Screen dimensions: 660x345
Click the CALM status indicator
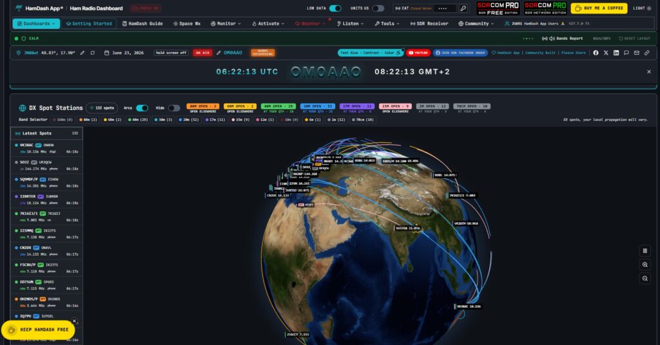[26, 38]
